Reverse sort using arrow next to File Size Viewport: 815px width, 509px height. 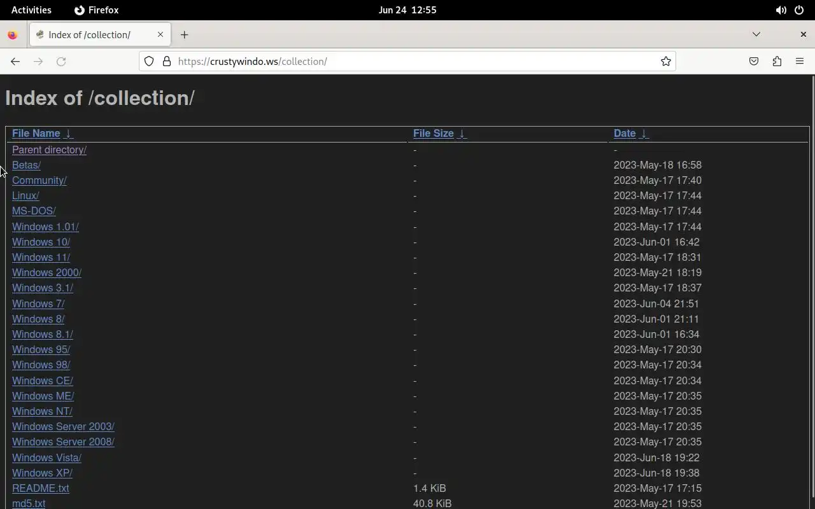462,134
